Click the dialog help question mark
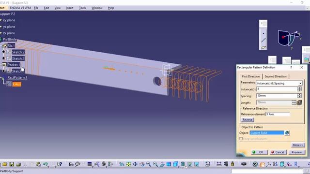Viewport: 310px width, 174px height. (x=291, y=68)
